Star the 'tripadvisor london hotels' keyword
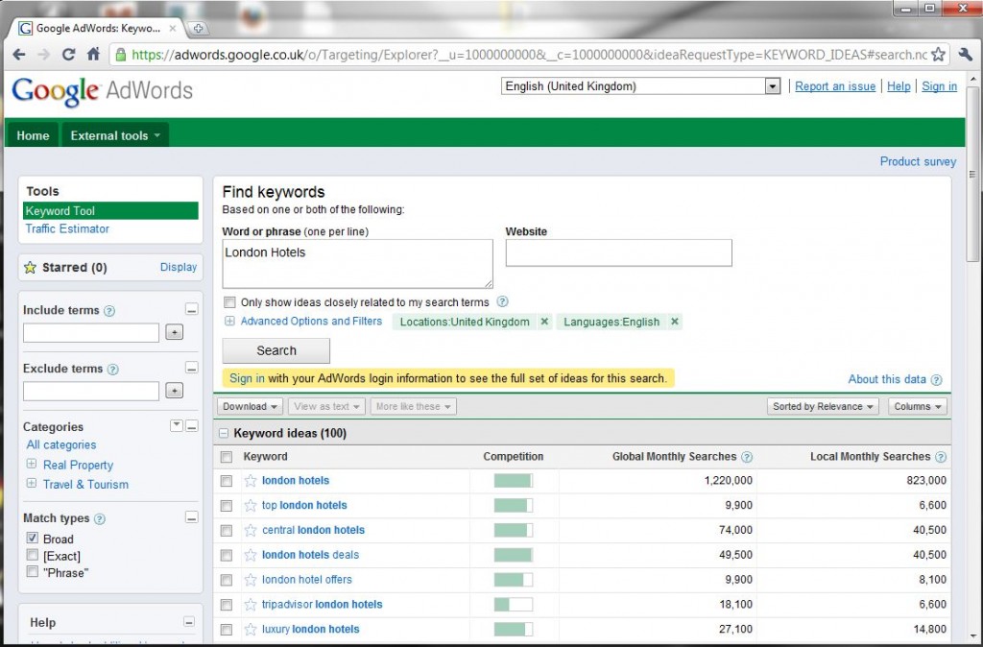The image size is (983, 647). tap(251, 605)
